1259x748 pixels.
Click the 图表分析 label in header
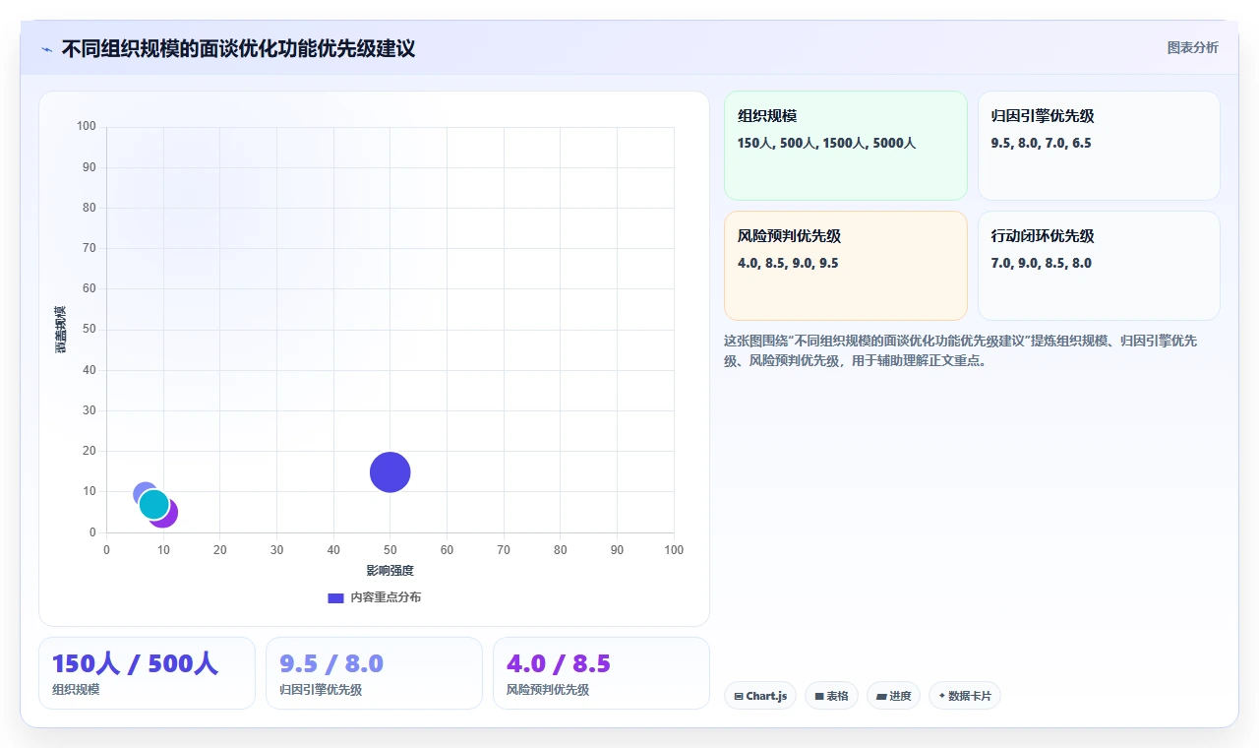tap(1192, 47)
